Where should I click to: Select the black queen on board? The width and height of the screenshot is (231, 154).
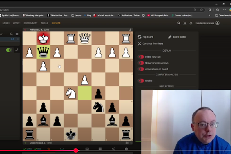click(43, 52)
